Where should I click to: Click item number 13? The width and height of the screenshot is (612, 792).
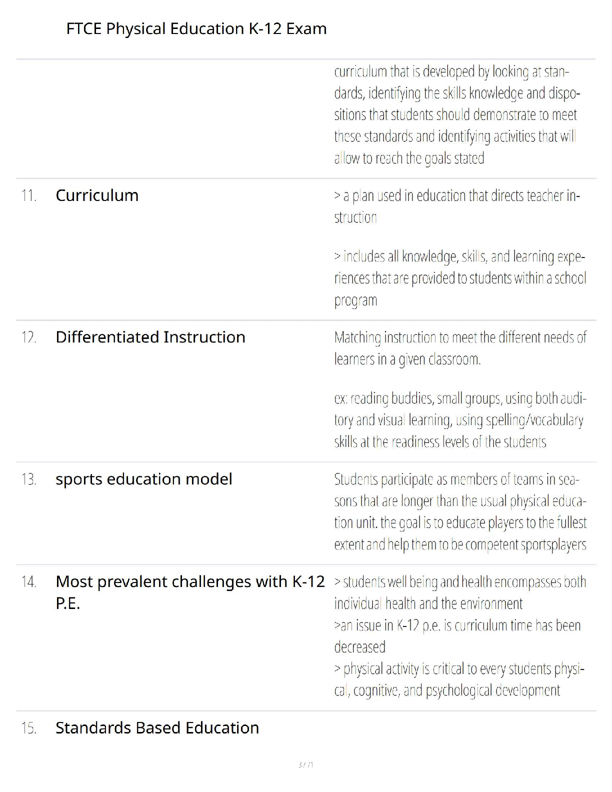click(x=29, y=480)
